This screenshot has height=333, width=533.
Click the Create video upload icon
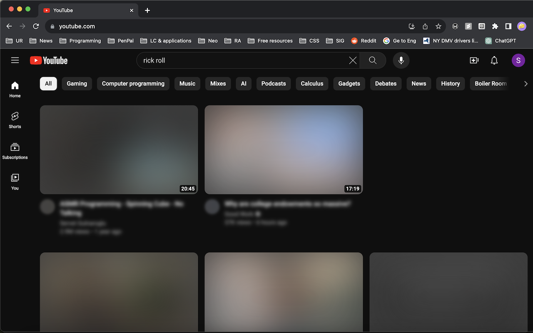474,60
